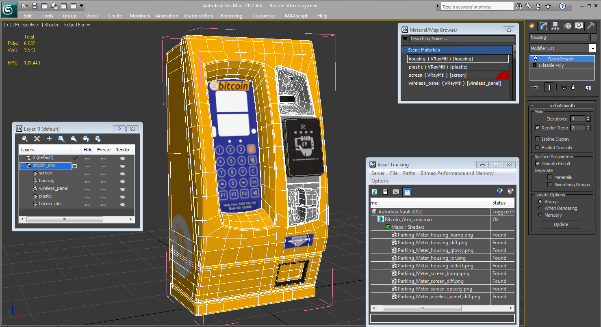The height and width of the screenshot is (327, 601).
Task: Toggle Smooth Result checkbox
Action: point(537,163)
